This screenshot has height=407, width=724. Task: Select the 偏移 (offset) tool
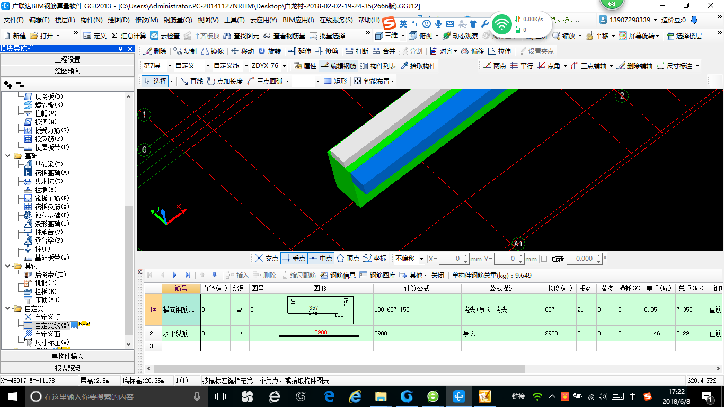click(472, 51)
